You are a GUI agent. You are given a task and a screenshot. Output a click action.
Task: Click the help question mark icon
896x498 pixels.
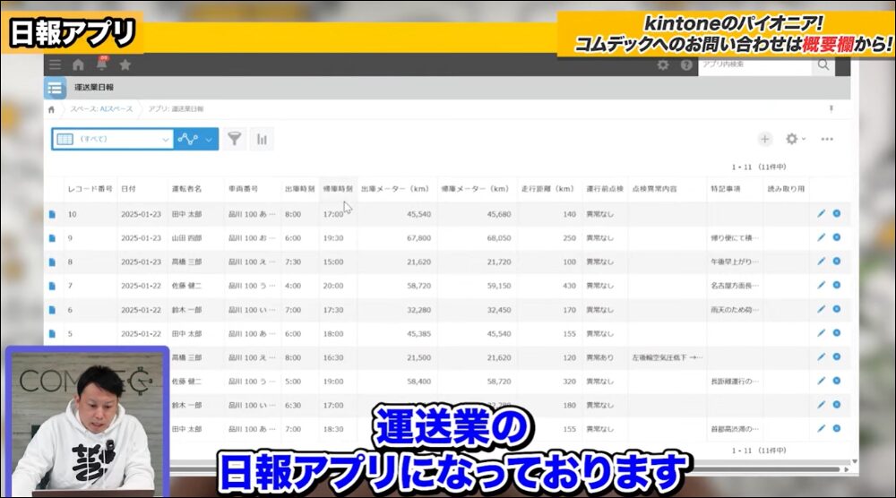click(x=686, y=65)
